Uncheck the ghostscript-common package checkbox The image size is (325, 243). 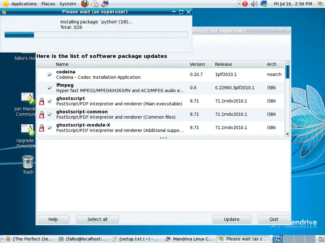click(50, 114)
